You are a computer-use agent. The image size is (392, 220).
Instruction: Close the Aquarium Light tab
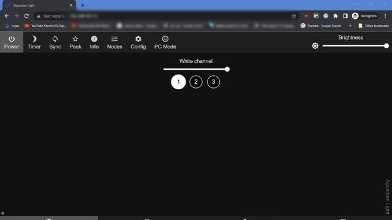point(71,5)
